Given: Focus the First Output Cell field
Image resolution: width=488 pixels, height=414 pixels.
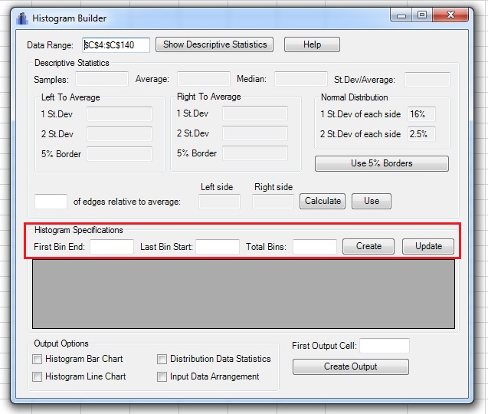Looking at the screenshot, I should (x=385, y=346).
